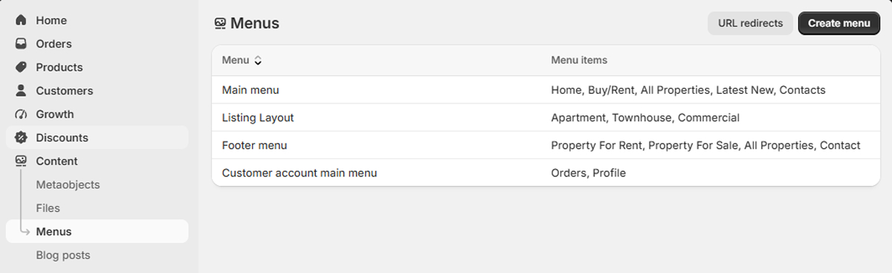Sort by the Menu column arrows

click(x=258, y=60)
